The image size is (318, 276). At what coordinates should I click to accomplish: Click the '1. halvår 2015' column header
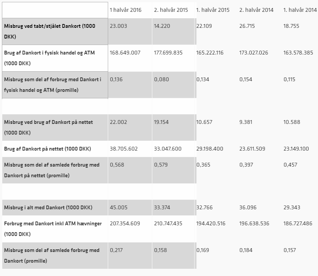pos(213,10)
